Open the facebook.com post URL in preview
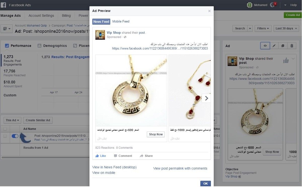This screenshot has width=302, height=187. pos(160,48)
